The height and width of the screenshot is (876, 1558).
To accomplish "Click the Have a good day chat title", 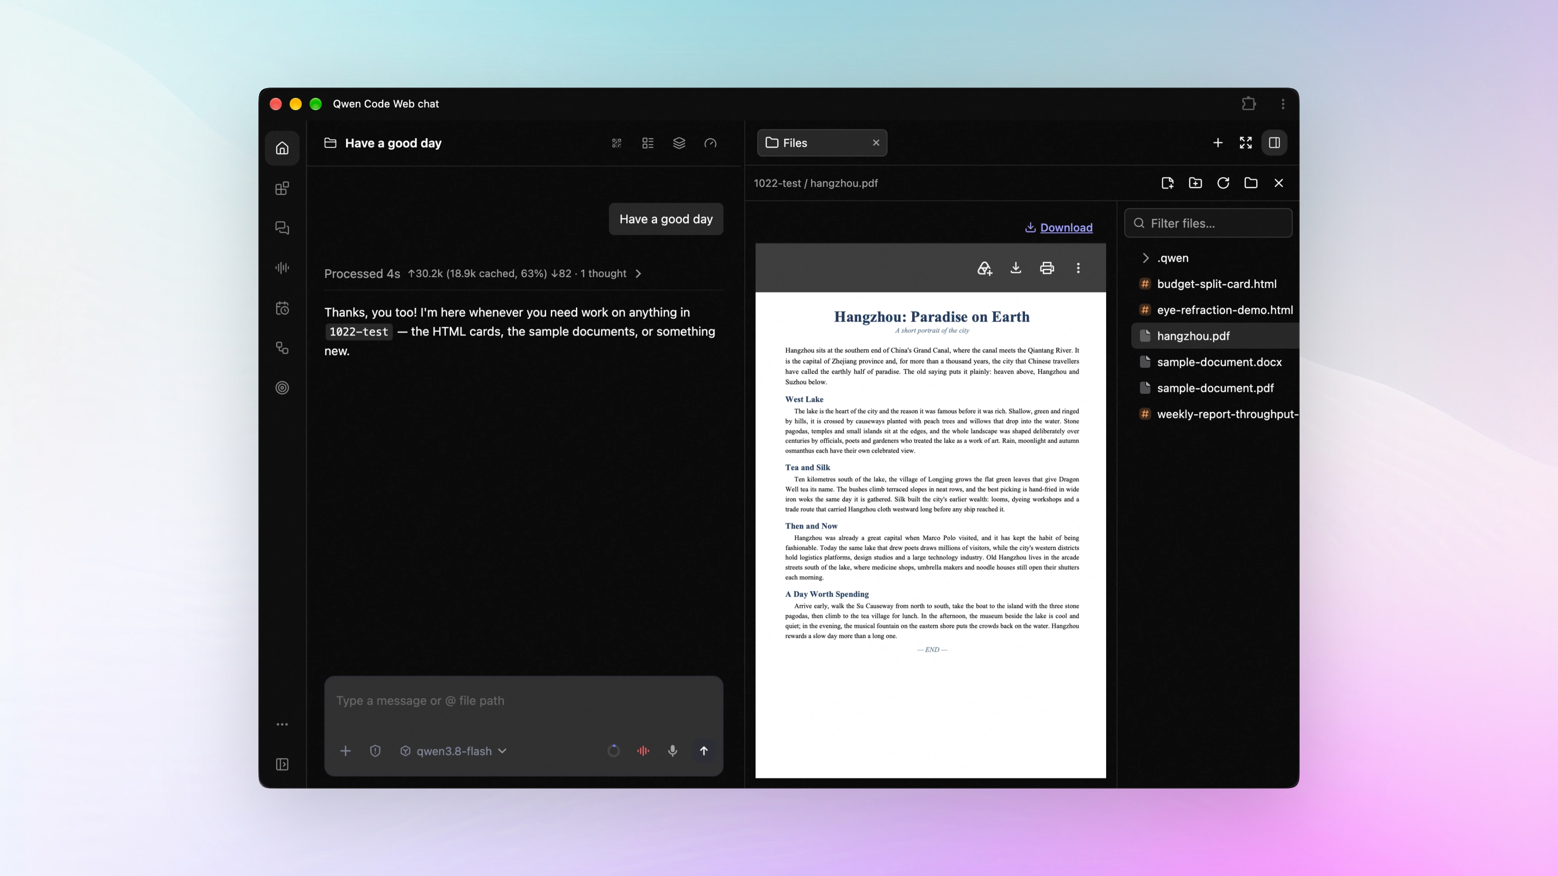I will pyautogui.click(x=393, y=143).
